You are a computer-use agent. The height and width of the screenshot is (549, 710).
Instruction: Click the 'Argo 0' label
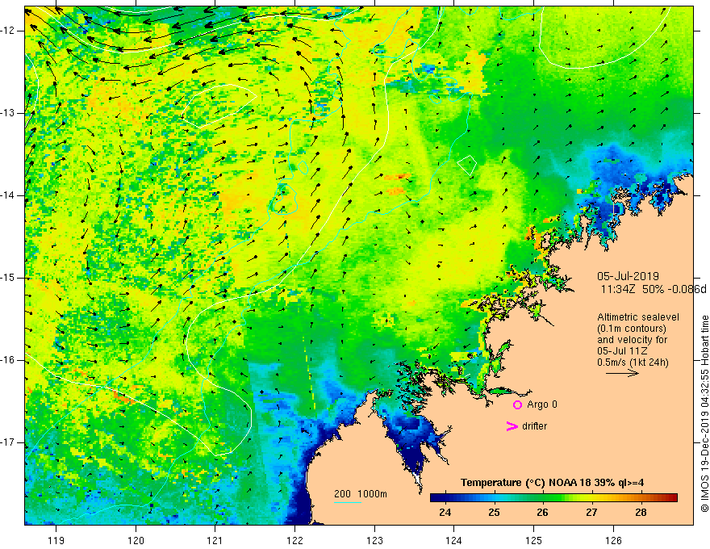click(542, 404)
